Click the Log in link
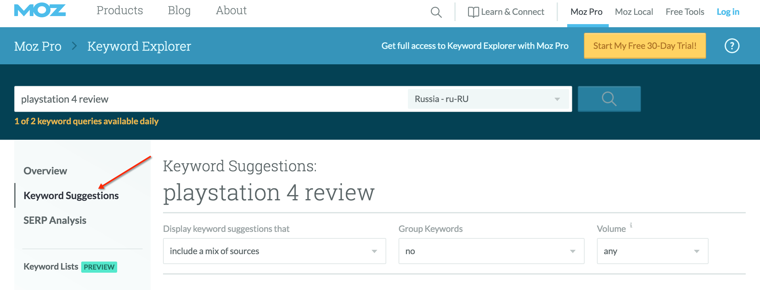The width and height of the screenshot is (760, 290). pyautogui.click(x=728, y=12)
